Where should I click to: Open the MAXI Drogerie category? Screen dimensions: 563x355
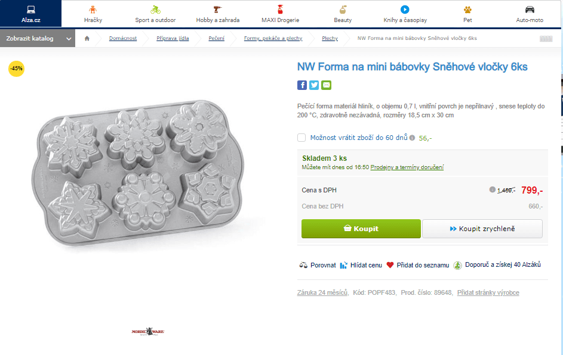(279, 13)
